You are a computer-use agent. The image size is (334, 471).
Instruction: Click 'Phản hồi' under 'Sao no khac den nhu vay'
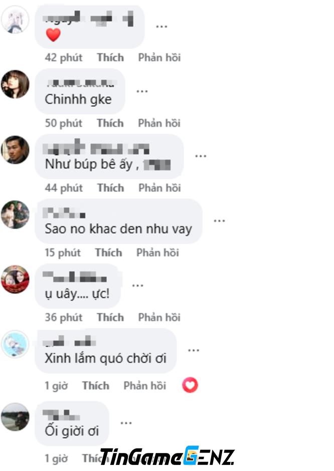tap(157, 253)
